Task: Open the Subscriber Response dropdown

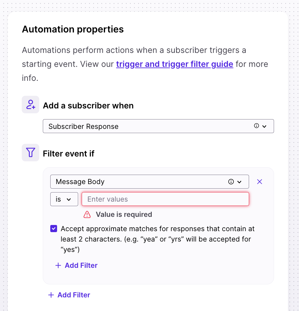Action: pos(158,126)
